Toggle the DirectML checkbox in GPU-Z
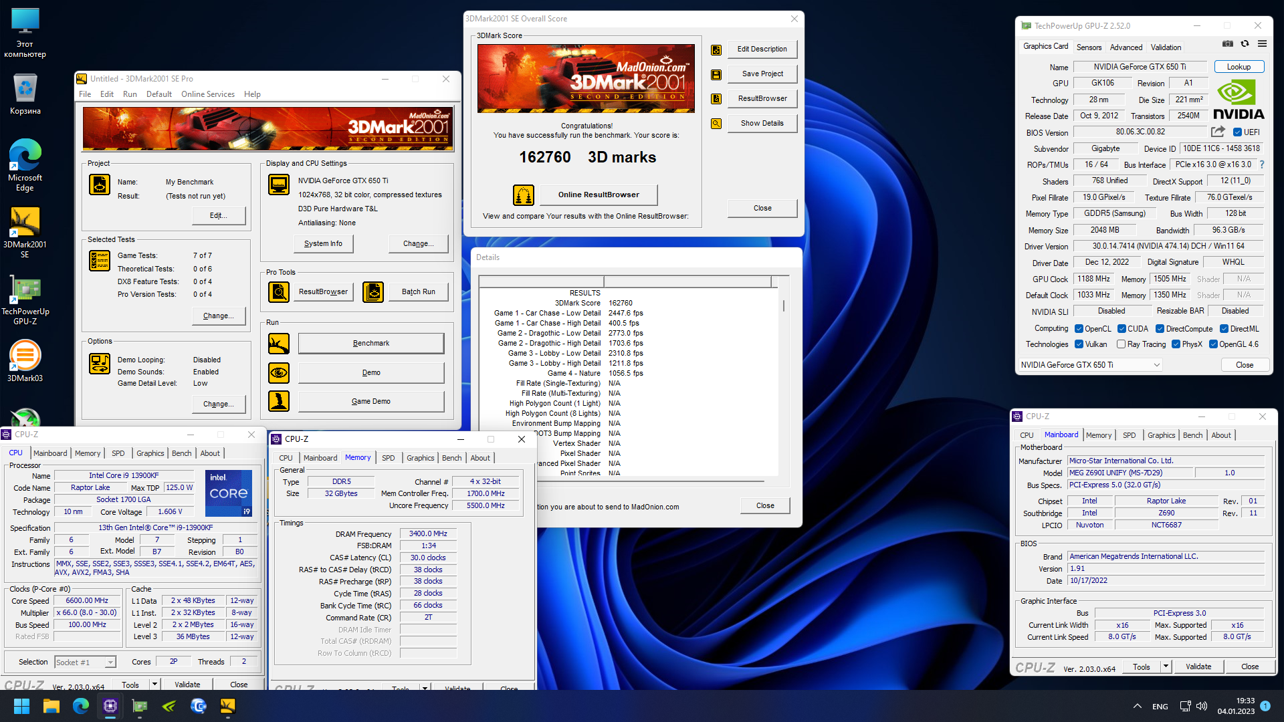 (1224, 329)
